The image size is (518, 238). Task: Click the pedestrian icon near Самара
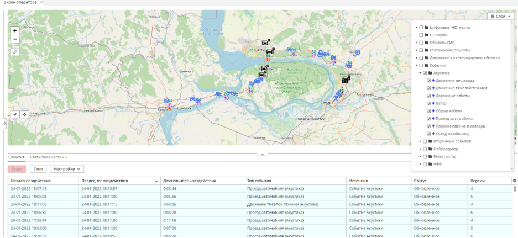336,98
